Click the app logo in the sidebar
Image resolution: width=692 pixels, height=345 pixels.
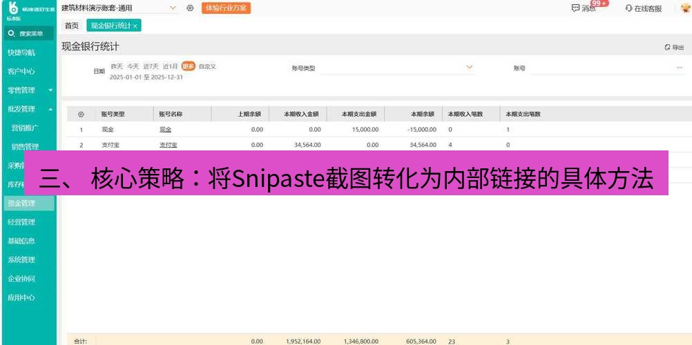[13, 8]
